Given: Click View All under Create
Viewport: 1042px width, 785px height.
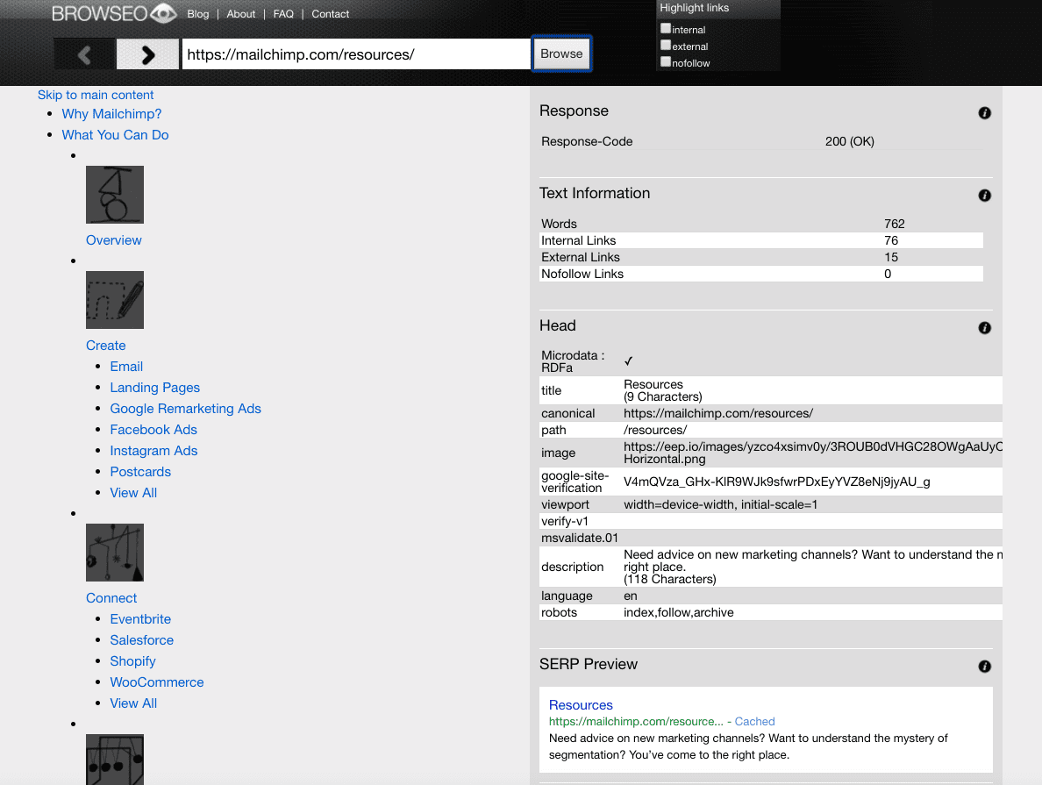Looking at the screenshot, I should click(x=133, y=493).
